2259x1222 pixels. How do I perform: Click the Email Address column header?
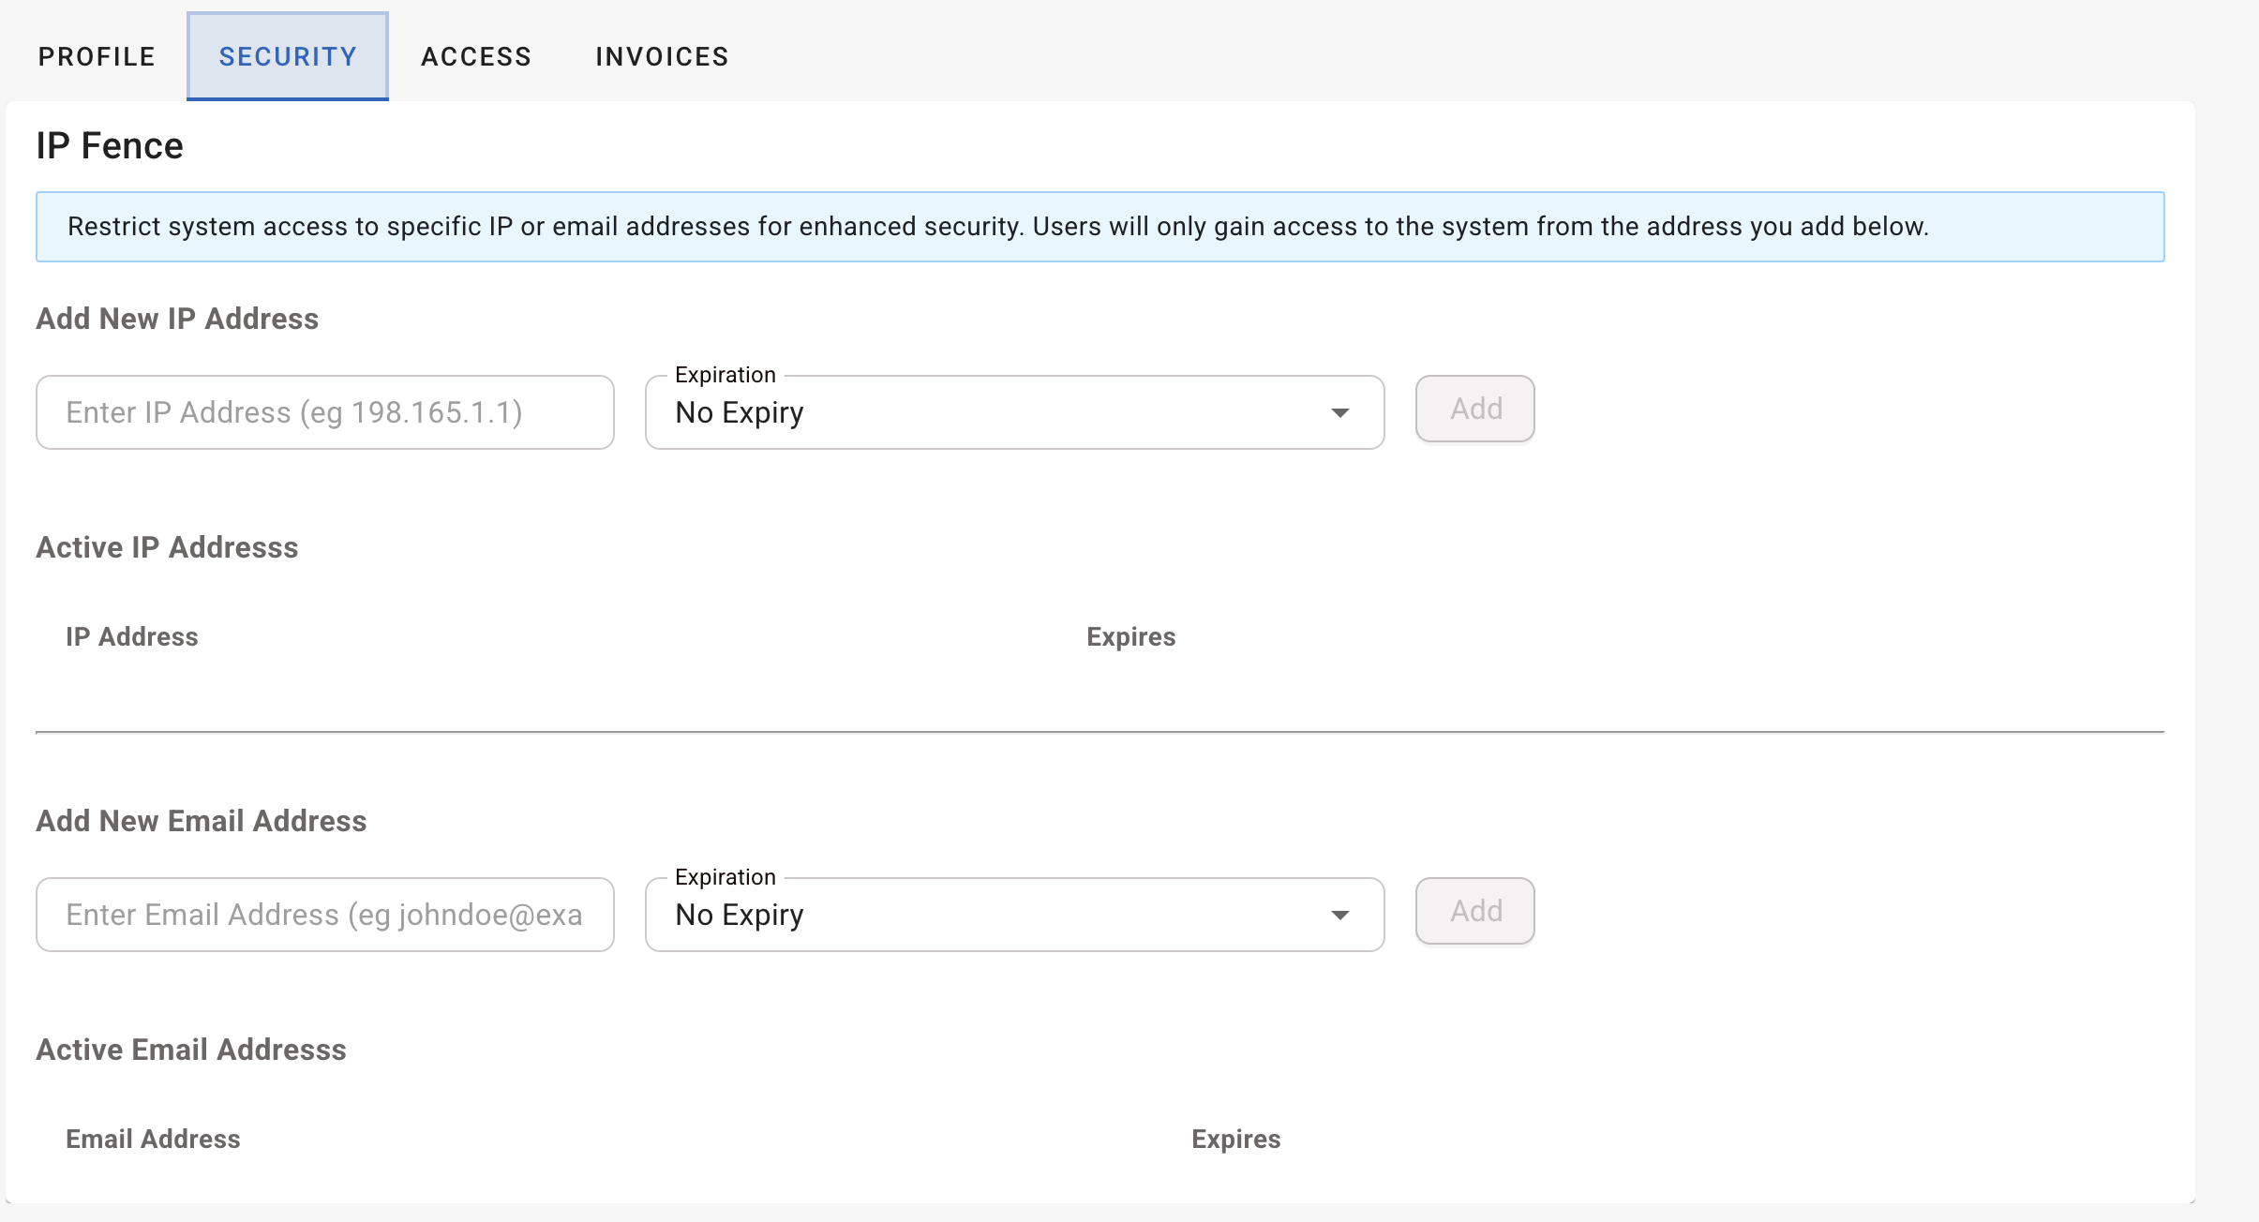[x=153, y=1140]
